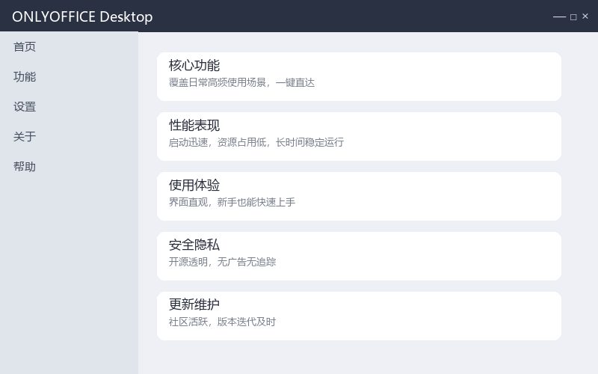
Task: Click the 安全隐私 card heading
Action: (194, 245)
